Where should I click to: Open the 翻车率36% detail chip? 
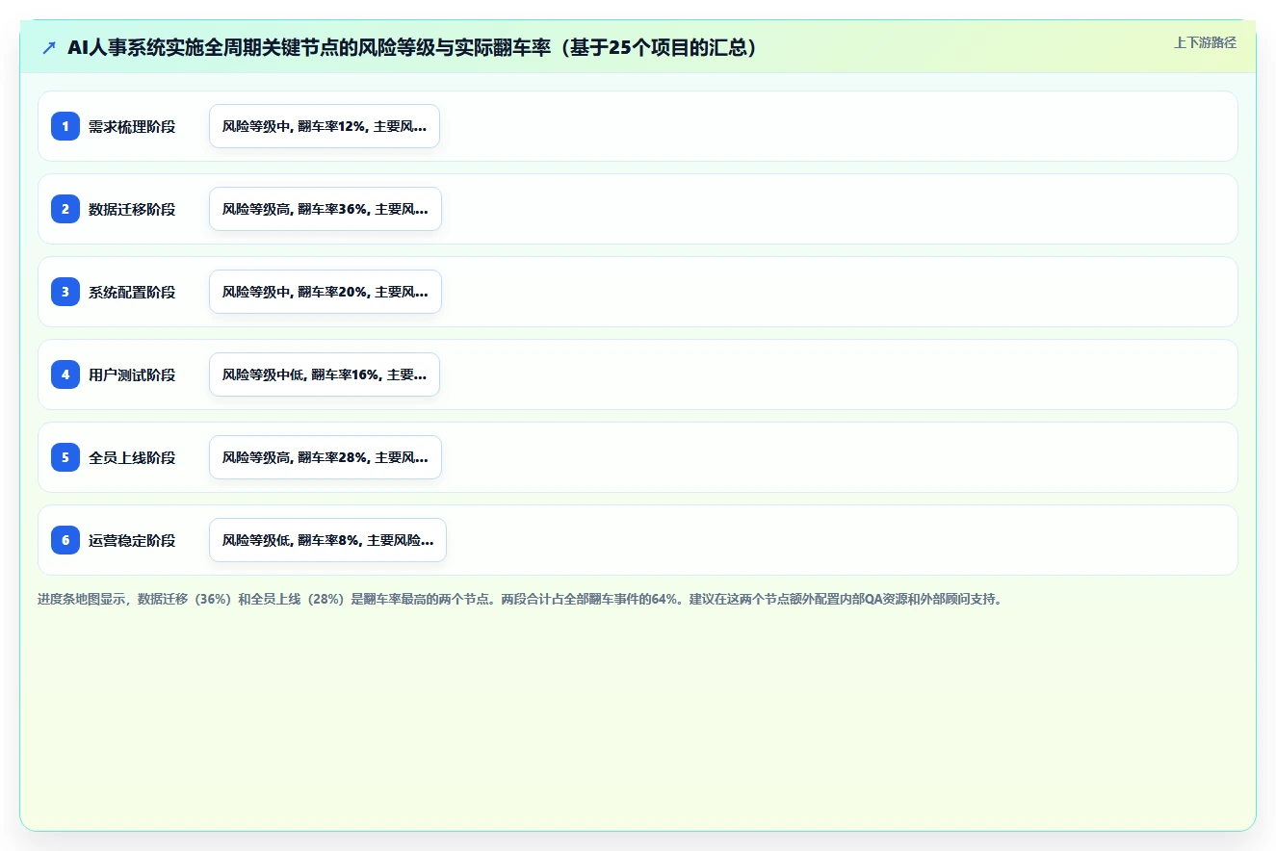(x=326, y=209)
